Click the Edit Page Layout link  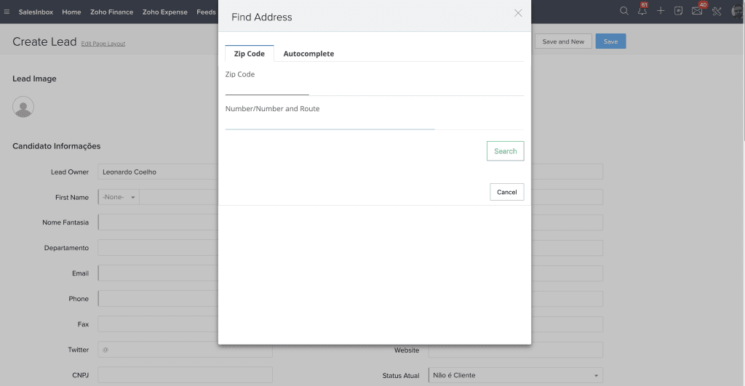[103, 44]
